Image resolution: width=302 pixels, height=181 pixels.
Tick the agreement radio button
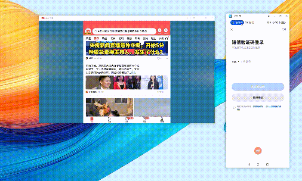tap(234, 108)
